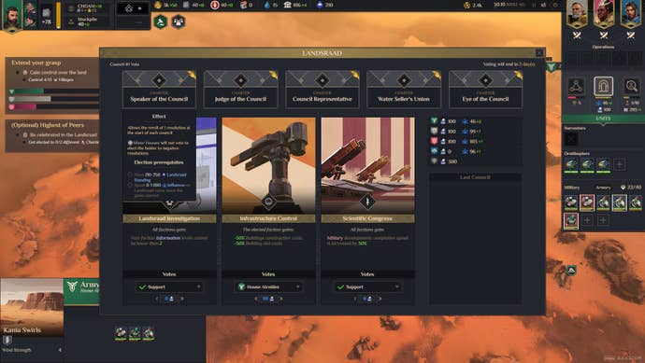This screenshot has height=363, width=645.
Task: Select the Speaker of the Council charter
Action: tap(159, 90)
